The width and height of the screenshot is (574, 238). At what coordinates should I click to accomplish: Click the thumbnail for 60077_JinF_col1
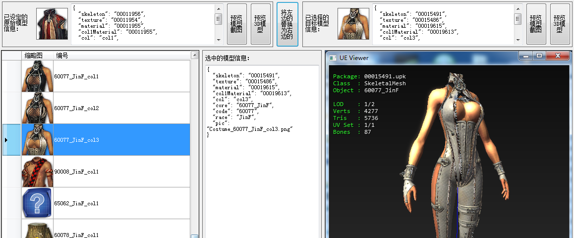coord(37,76)
